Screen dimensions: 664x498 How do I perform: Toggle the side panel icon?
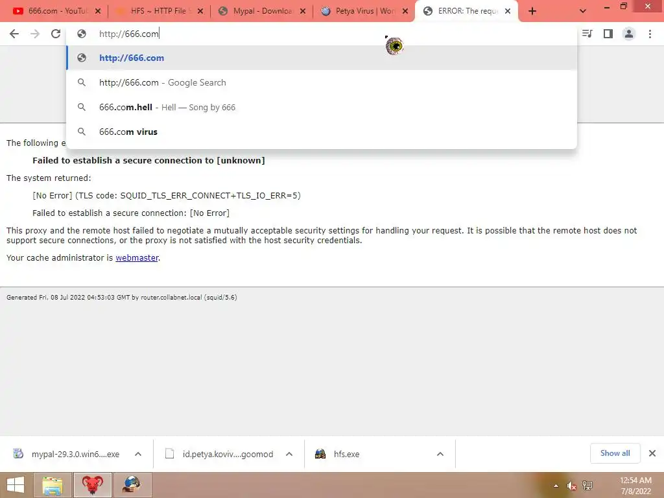click(x=608, y=34)
